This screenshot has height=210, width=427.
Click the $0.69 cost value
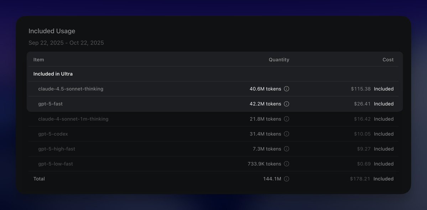[x=364, y=164]
